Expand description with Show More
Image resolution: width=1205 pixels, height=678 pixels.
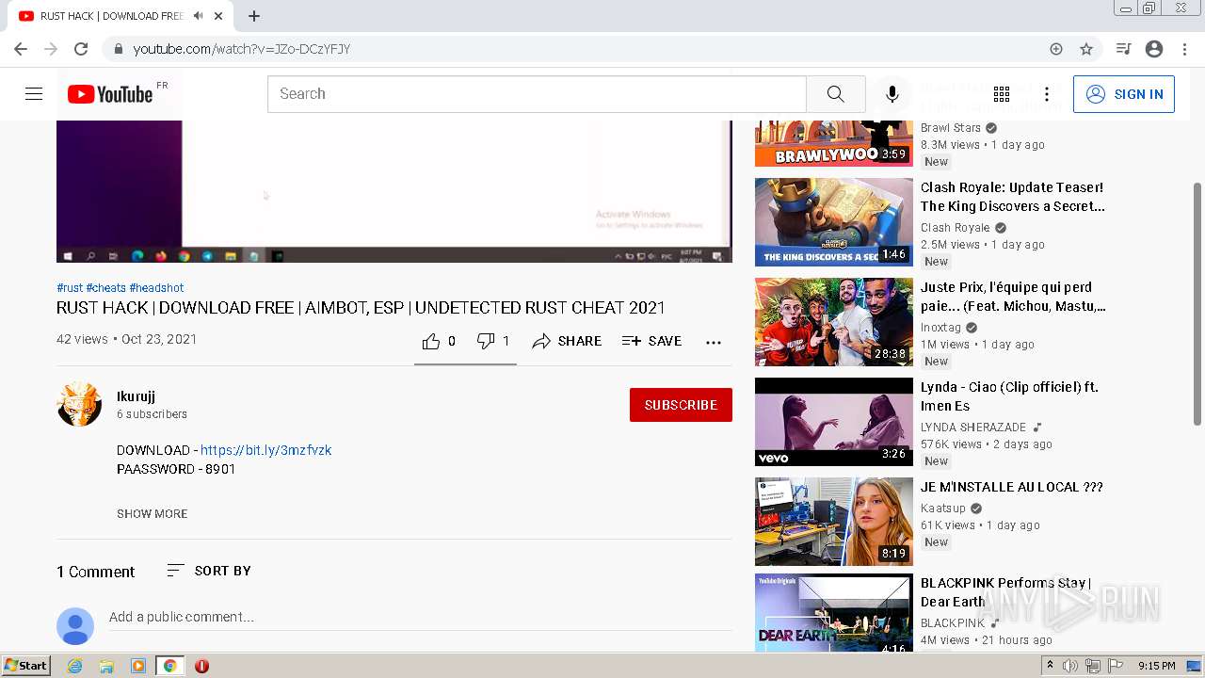(x=153, y=513)
